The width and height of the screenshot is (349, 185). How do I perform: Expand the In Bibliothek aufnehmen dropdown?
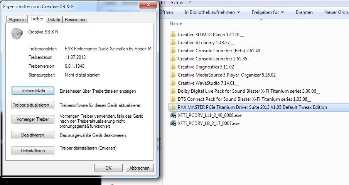212,12
